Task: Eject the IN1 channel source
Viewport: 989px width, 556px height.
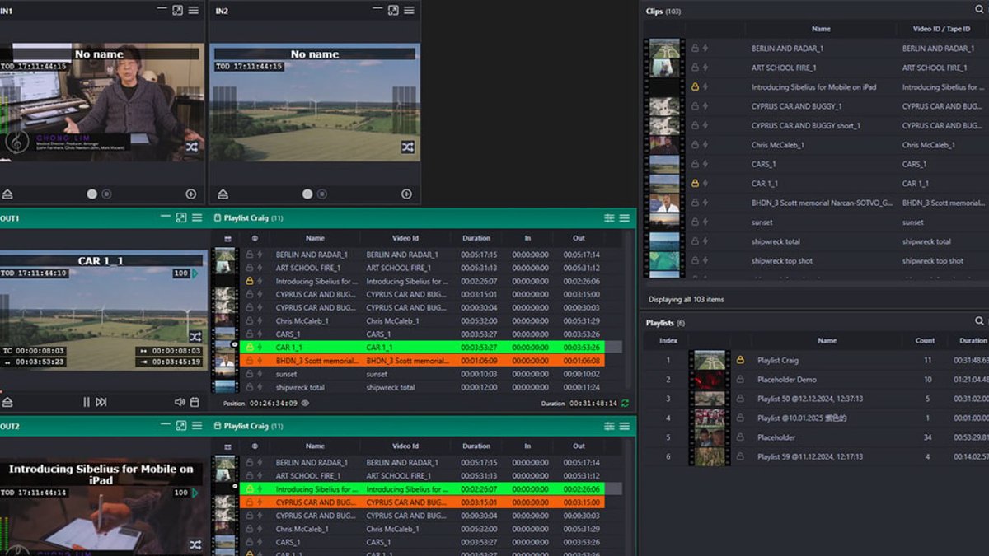Action: [x=7, y=194]
